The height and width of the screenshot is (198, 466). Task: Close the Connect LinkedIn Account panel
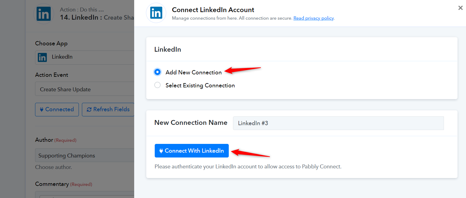click(x=460, y=8)
